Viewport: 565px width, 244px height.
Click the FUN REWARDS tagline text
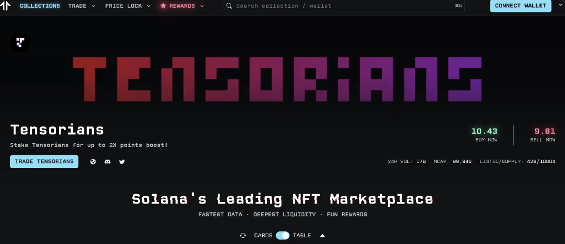tap(347, 215)
